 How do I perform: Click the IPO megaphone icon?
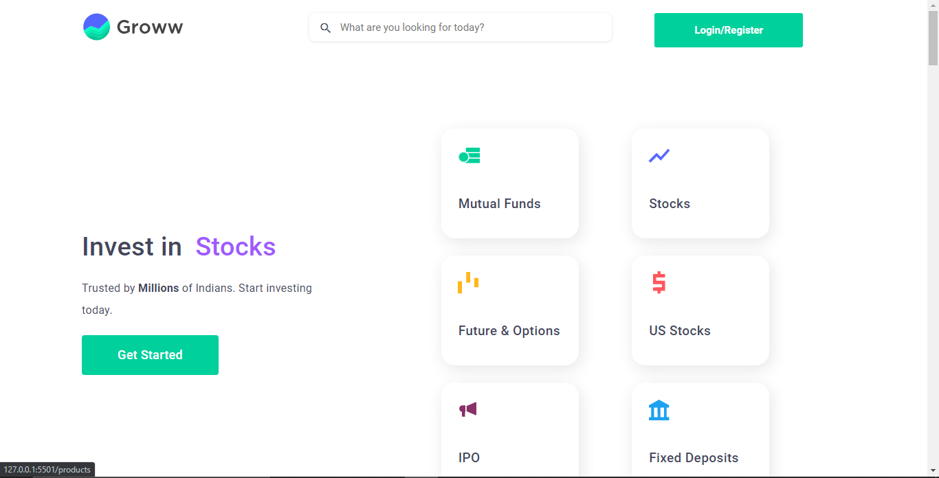pos(468,409)
